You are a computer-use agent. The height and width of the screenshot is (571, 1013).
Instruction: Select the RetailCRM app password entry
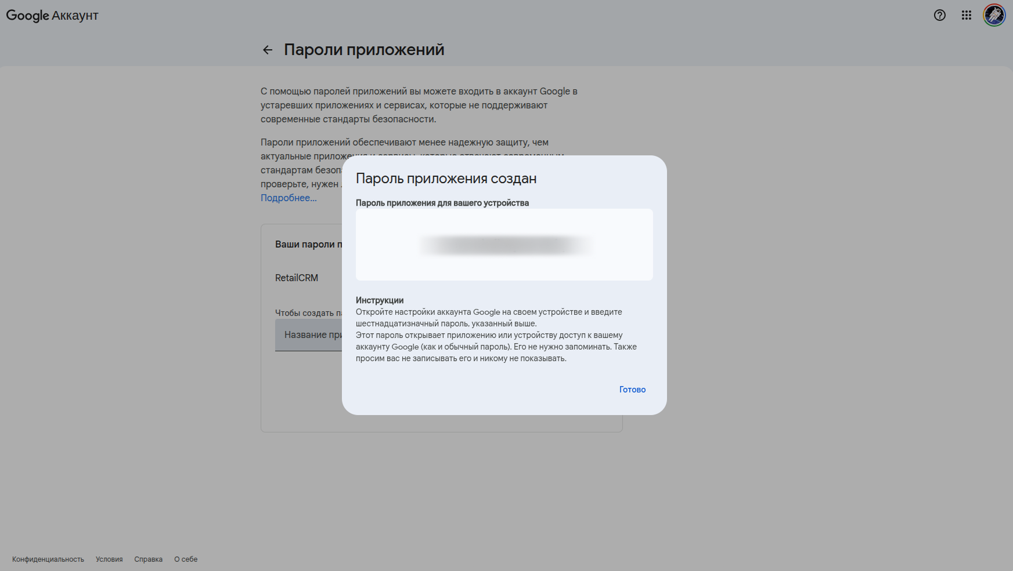(297, 278)
